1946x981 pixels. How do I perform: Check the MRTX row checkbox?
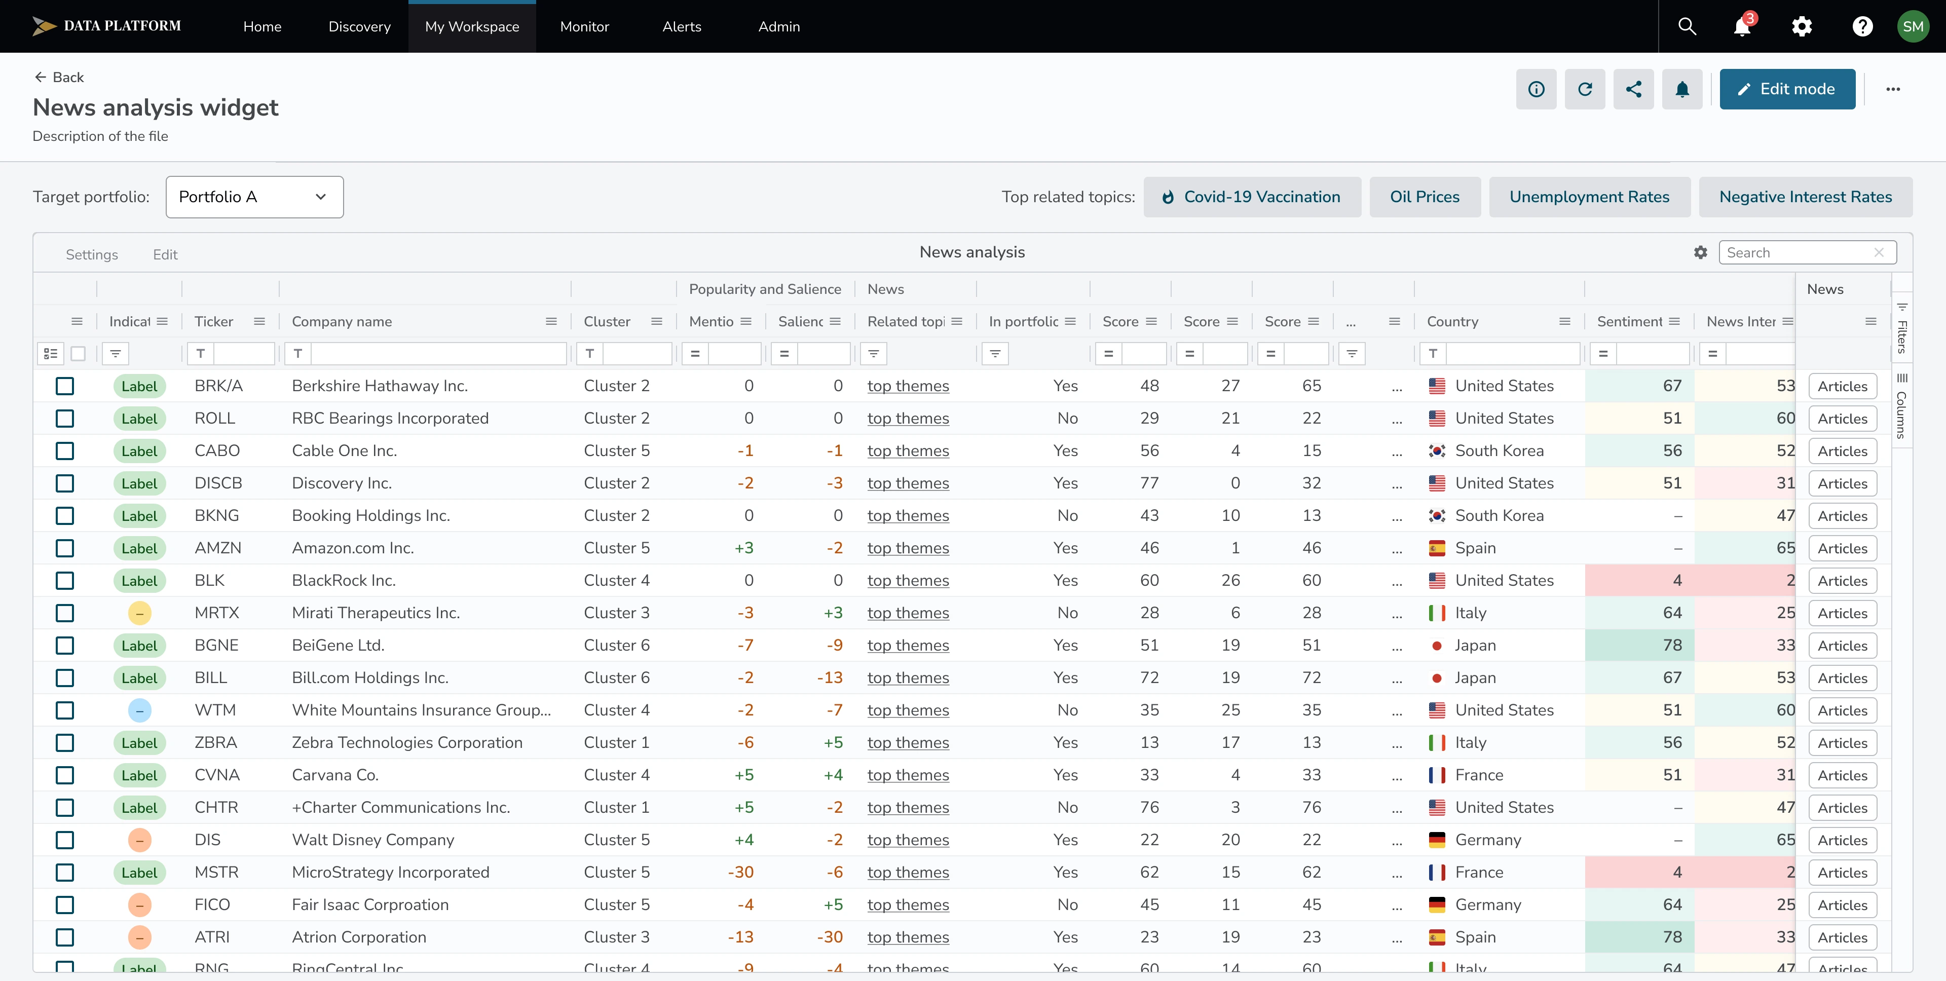[65, 613]
